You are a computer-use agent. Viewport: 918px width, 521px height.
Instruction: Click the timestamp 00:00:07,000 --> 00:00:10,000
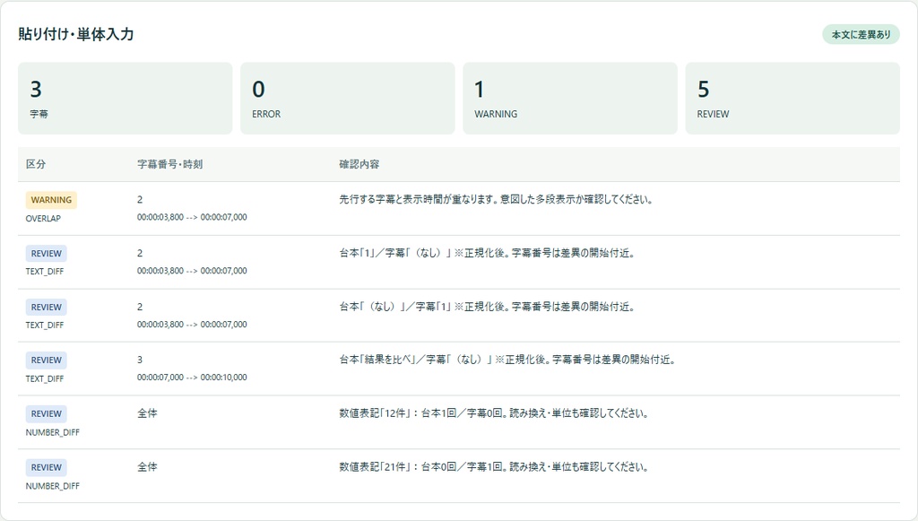192,378
